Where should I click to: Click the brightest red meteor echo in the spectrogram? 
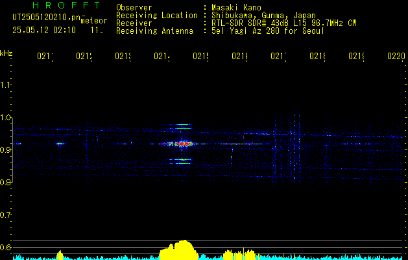[182, 144]
